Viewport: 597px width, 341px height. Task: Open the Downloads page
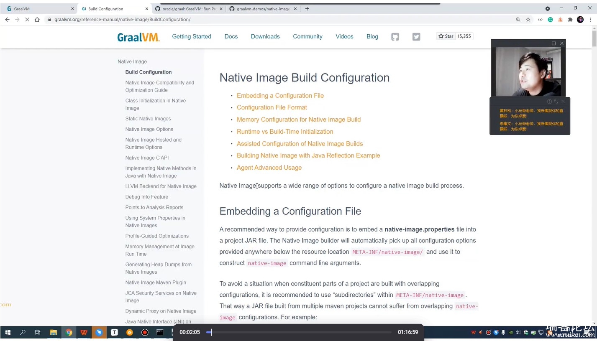[x=265, y=37]
